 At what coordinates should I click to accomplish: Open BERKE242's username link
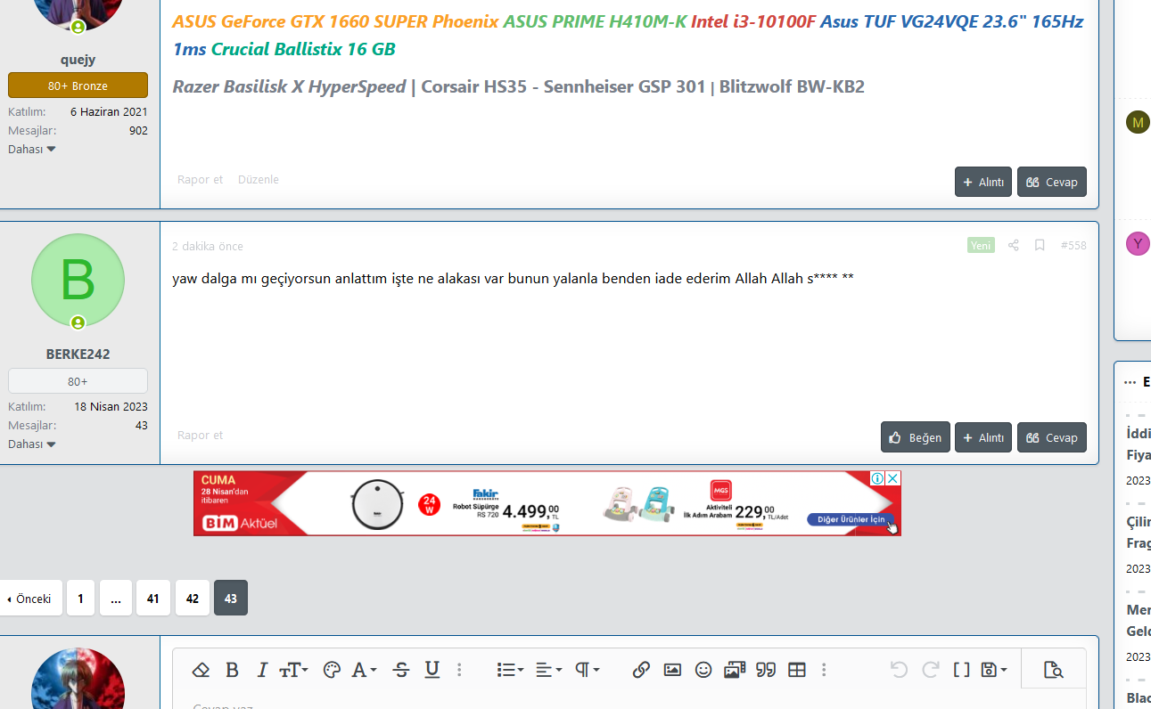78,354
